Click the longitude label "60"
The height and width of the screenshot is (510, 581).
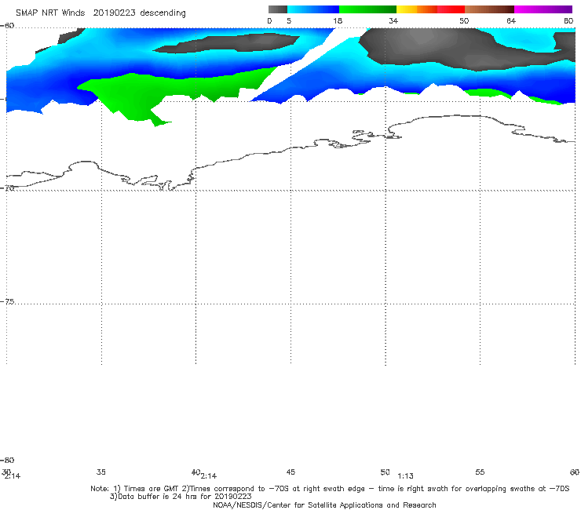[x=575, y=472]
